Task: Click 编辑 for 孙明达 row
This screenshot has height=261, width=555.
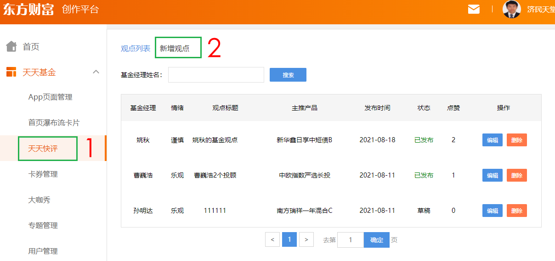Action: 493,211
